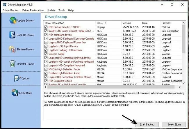Click the Select None button
Image resolution: width=189 pixels, height=129 pixels.
coord(174,124)
